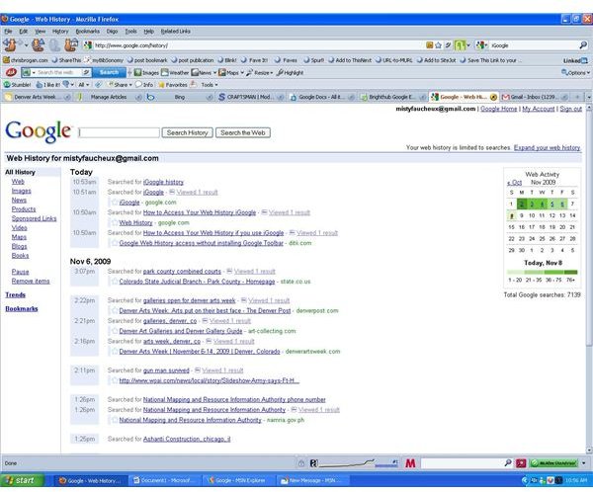Image resolution: width=593 pixels, height=492 pixels.
Task: Click the Search History button
Action: click(187, 132)
